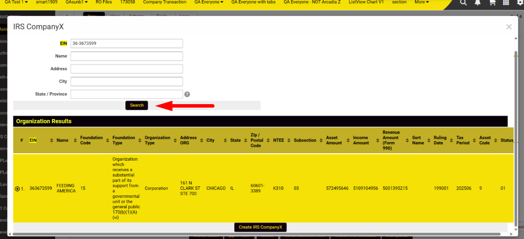Image resolution: width=524 pixels, height=239 pixels.
Task: Click the ruling date 199001
Action: click(x=441, y=188)
